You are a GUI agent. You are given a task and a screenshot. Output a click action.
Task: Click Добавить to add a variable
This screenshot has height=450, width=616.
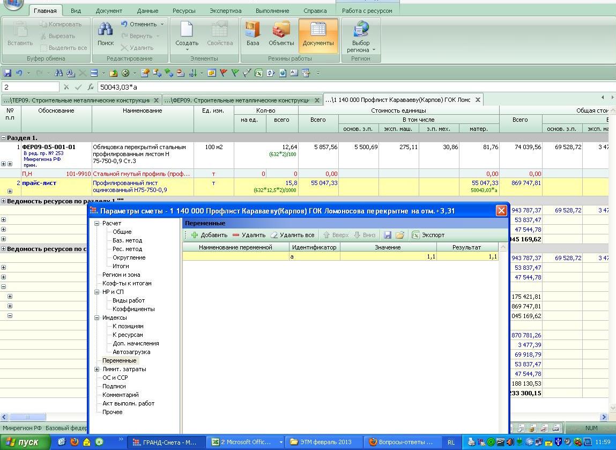210,235
